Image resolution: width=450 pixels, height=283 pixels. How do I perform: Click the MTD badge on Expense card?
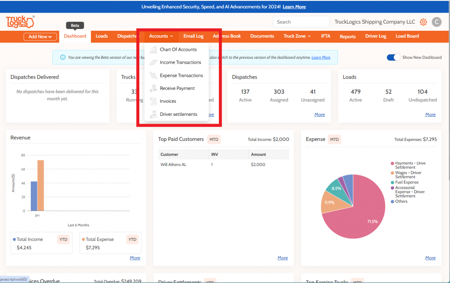(334, 140)
